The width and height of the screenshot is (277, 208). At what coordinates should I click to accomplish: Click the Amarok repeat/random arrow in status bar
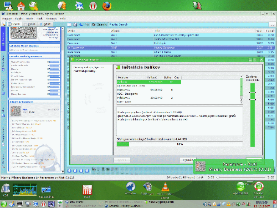(x=202, y=177)
